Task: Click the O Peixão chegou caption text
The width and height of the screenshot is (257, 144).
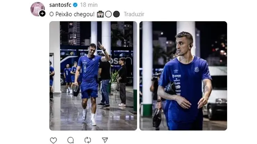Action: (x=72, y=14)
